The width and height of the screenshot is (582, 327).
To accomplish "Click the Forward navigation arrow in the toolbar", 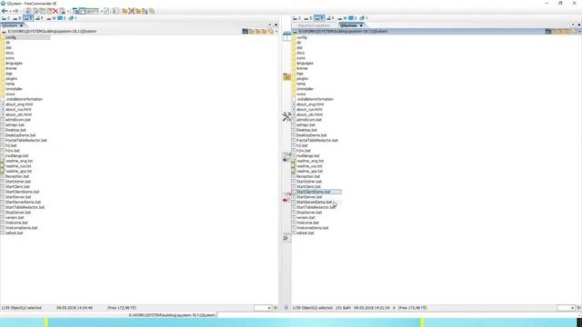I will tap(15, 11).
